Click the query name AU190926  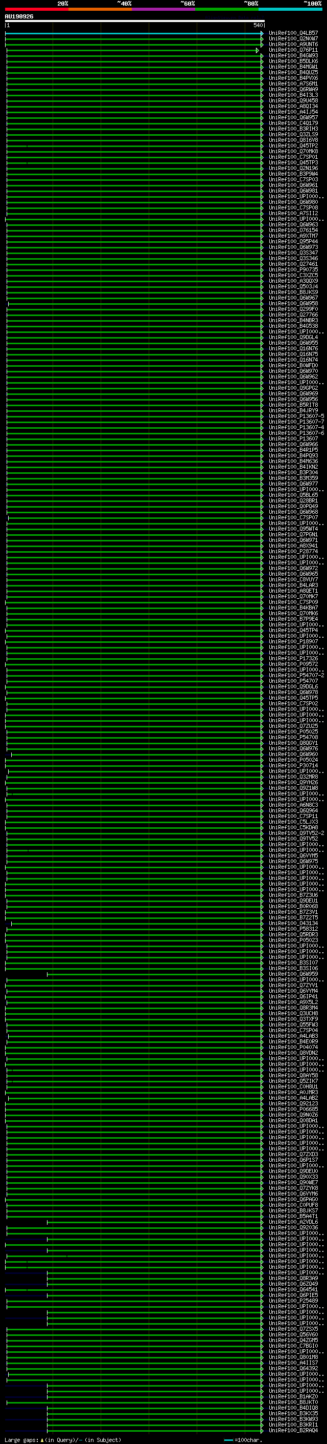(19, 17)
